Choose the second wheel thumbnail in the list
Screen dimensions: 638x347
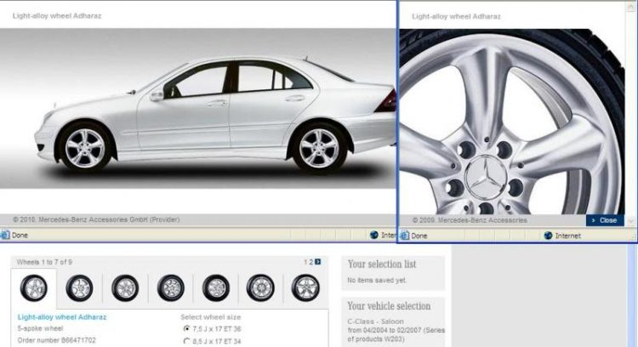coord(79,288)
